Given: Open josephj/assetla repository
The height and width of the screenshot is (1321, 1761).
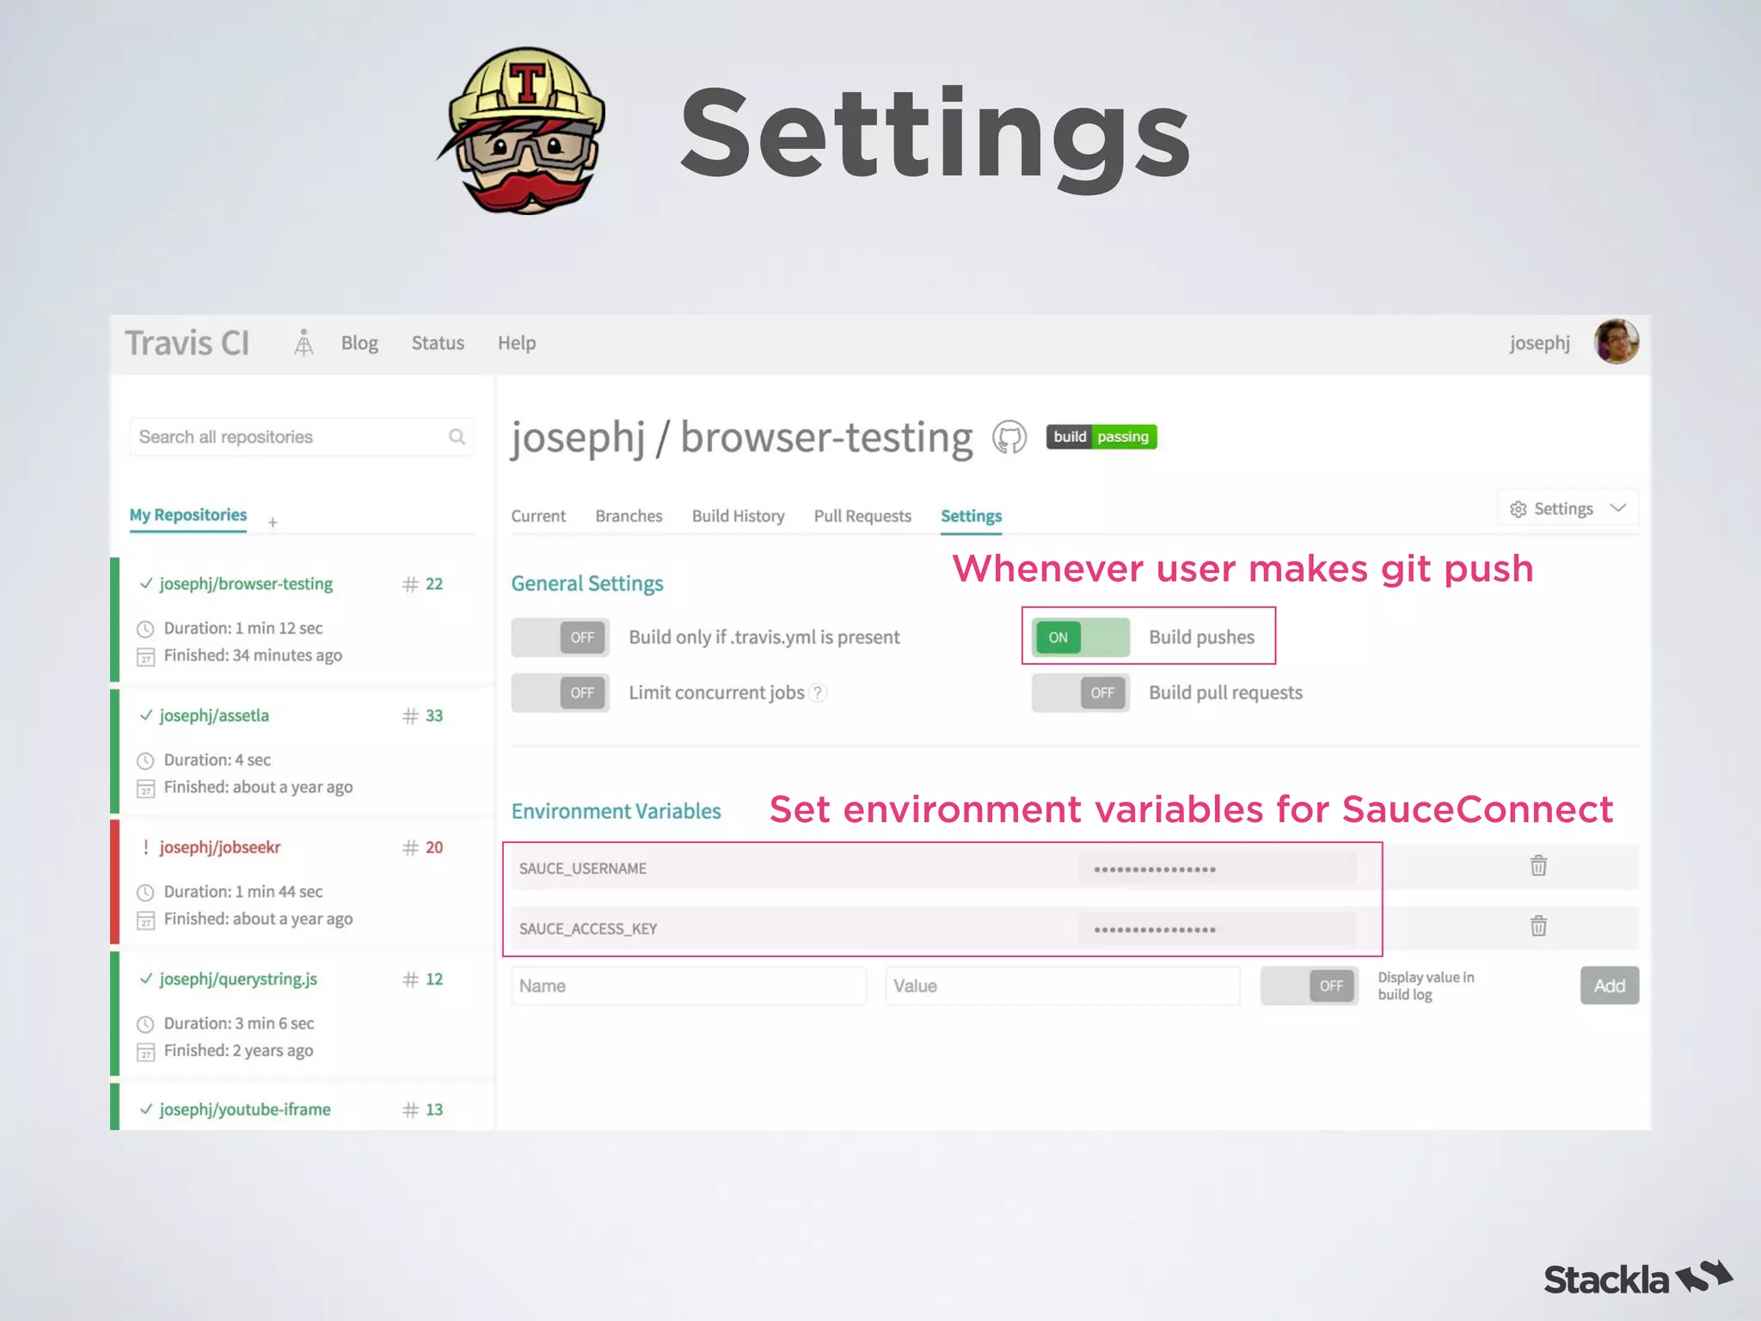Looking at the screenshot, I should pyautogui.click(x=214, y=716).
